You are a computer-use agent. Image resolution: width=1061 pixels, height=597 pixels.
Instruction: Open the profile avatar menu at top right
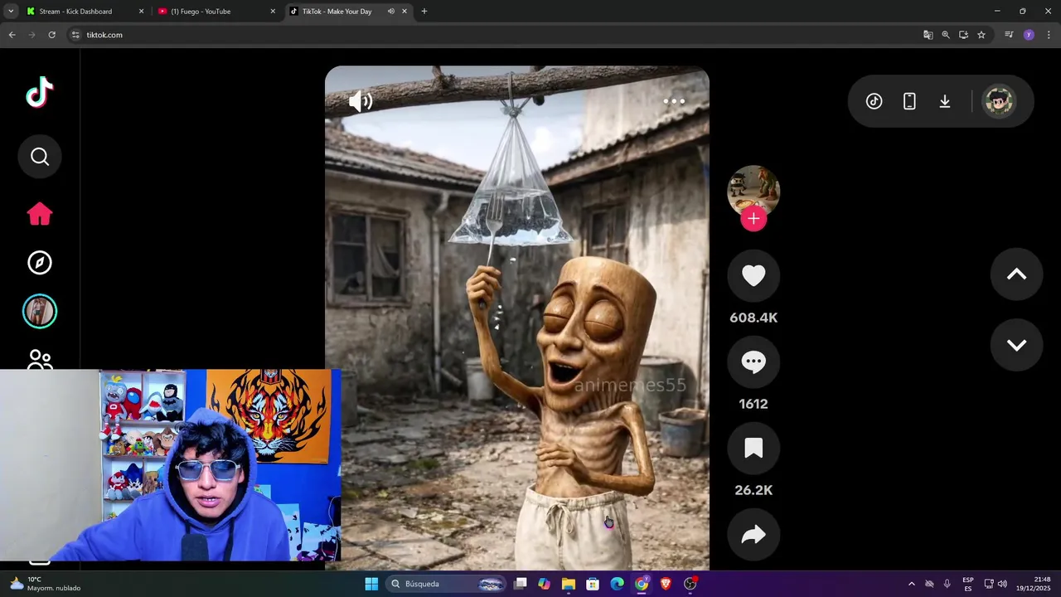(999, 101)
